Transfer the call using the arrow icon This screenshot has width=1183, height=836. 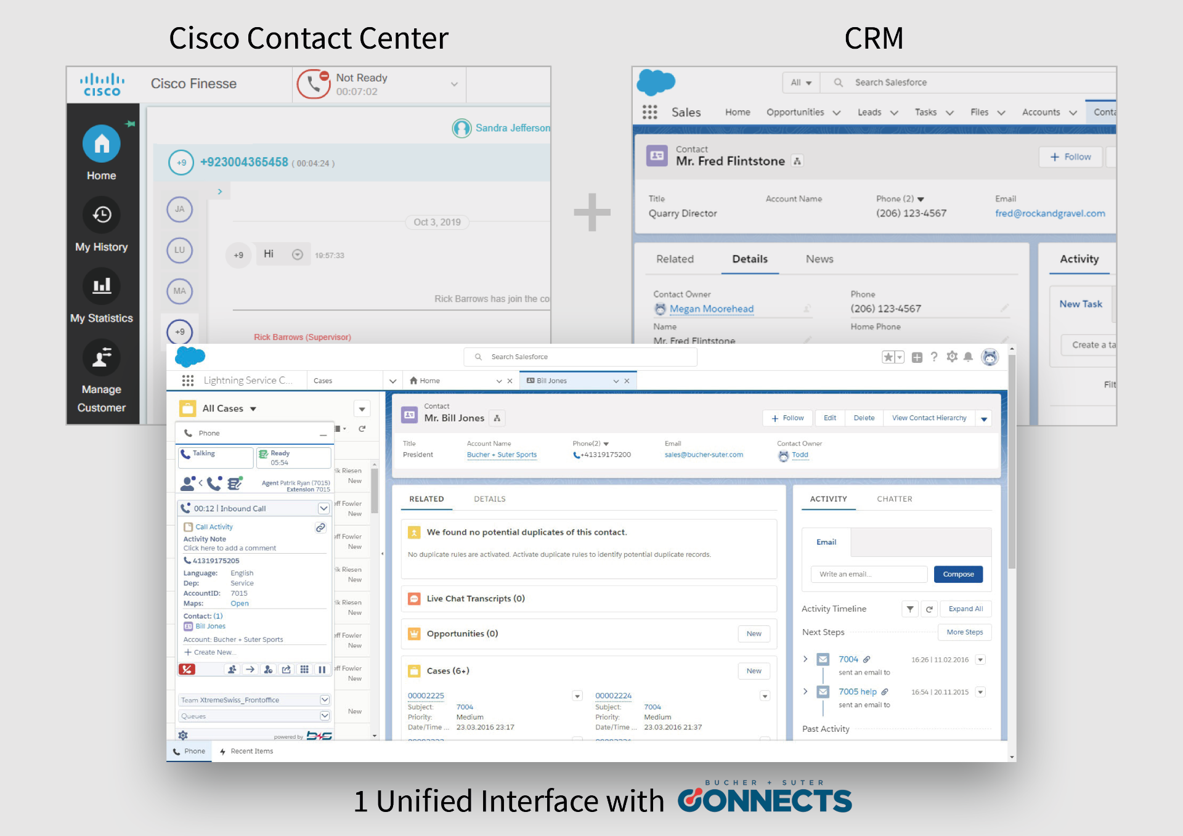(250, 669)
